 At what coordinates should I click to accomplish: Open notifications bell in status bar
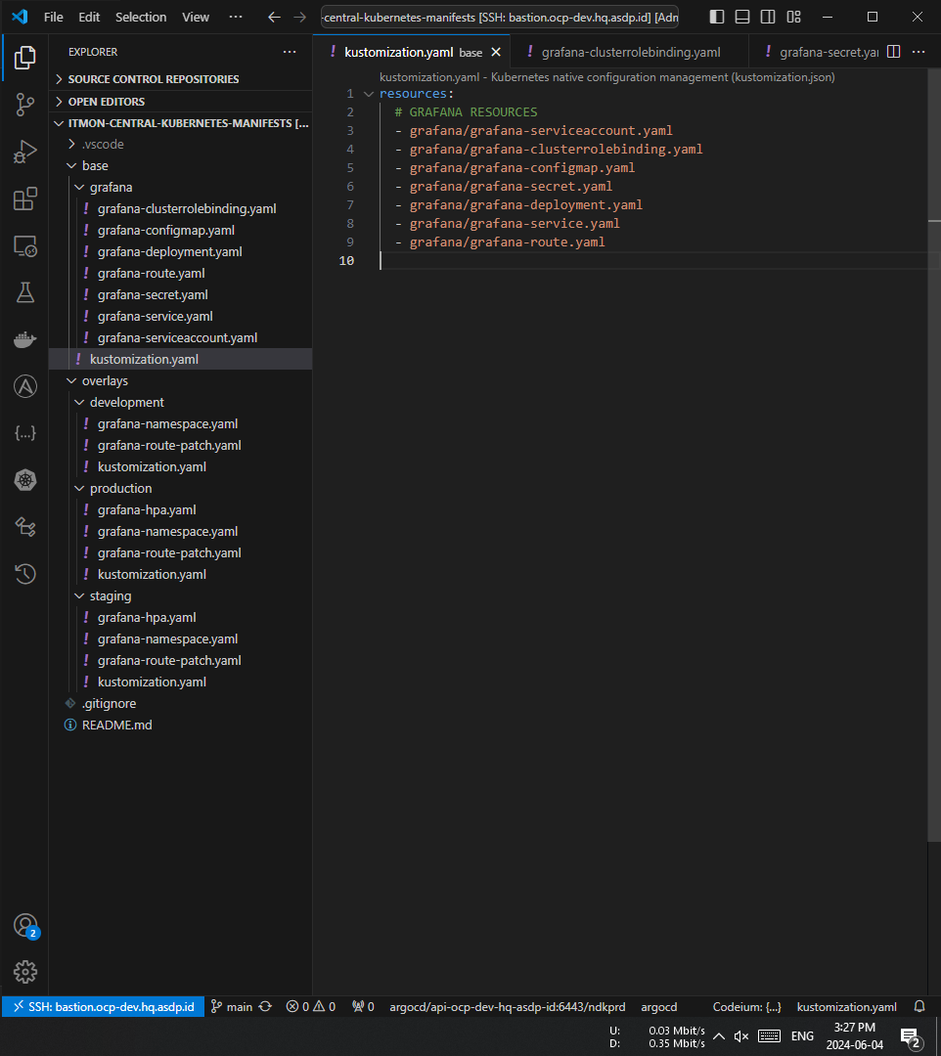pyautogui.click(x=919, y=1007)
